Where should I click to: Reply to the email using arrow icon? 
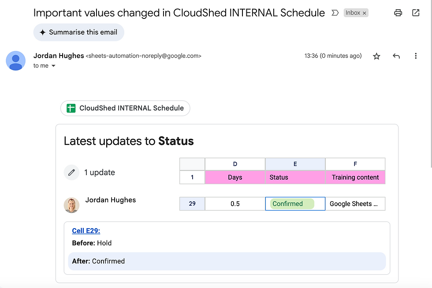[396, 56]
